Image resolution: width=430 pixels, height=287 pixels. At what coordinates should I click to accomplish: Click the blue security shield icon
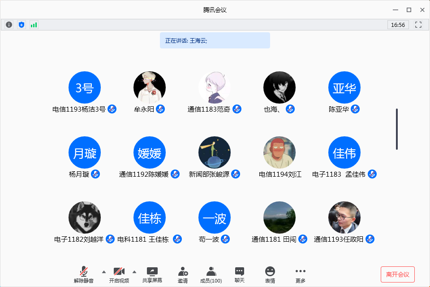[21, 25]
